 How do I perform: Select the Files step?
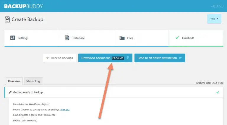pyautogui.click(x=141, y=38)
